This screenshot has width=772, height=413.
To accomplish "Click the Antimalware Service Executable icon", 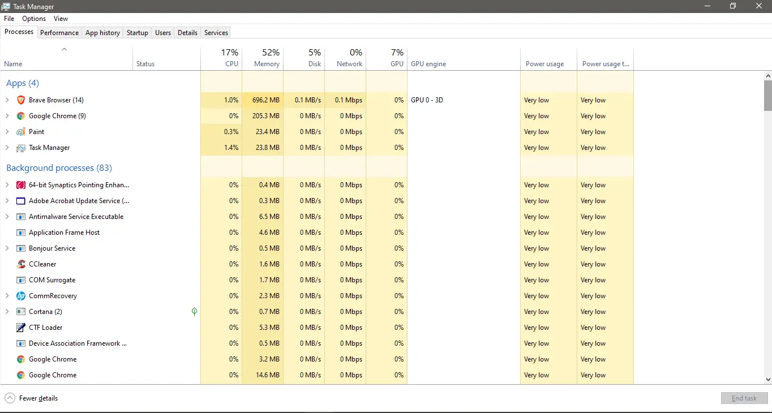I will click(x=21, y=217).
